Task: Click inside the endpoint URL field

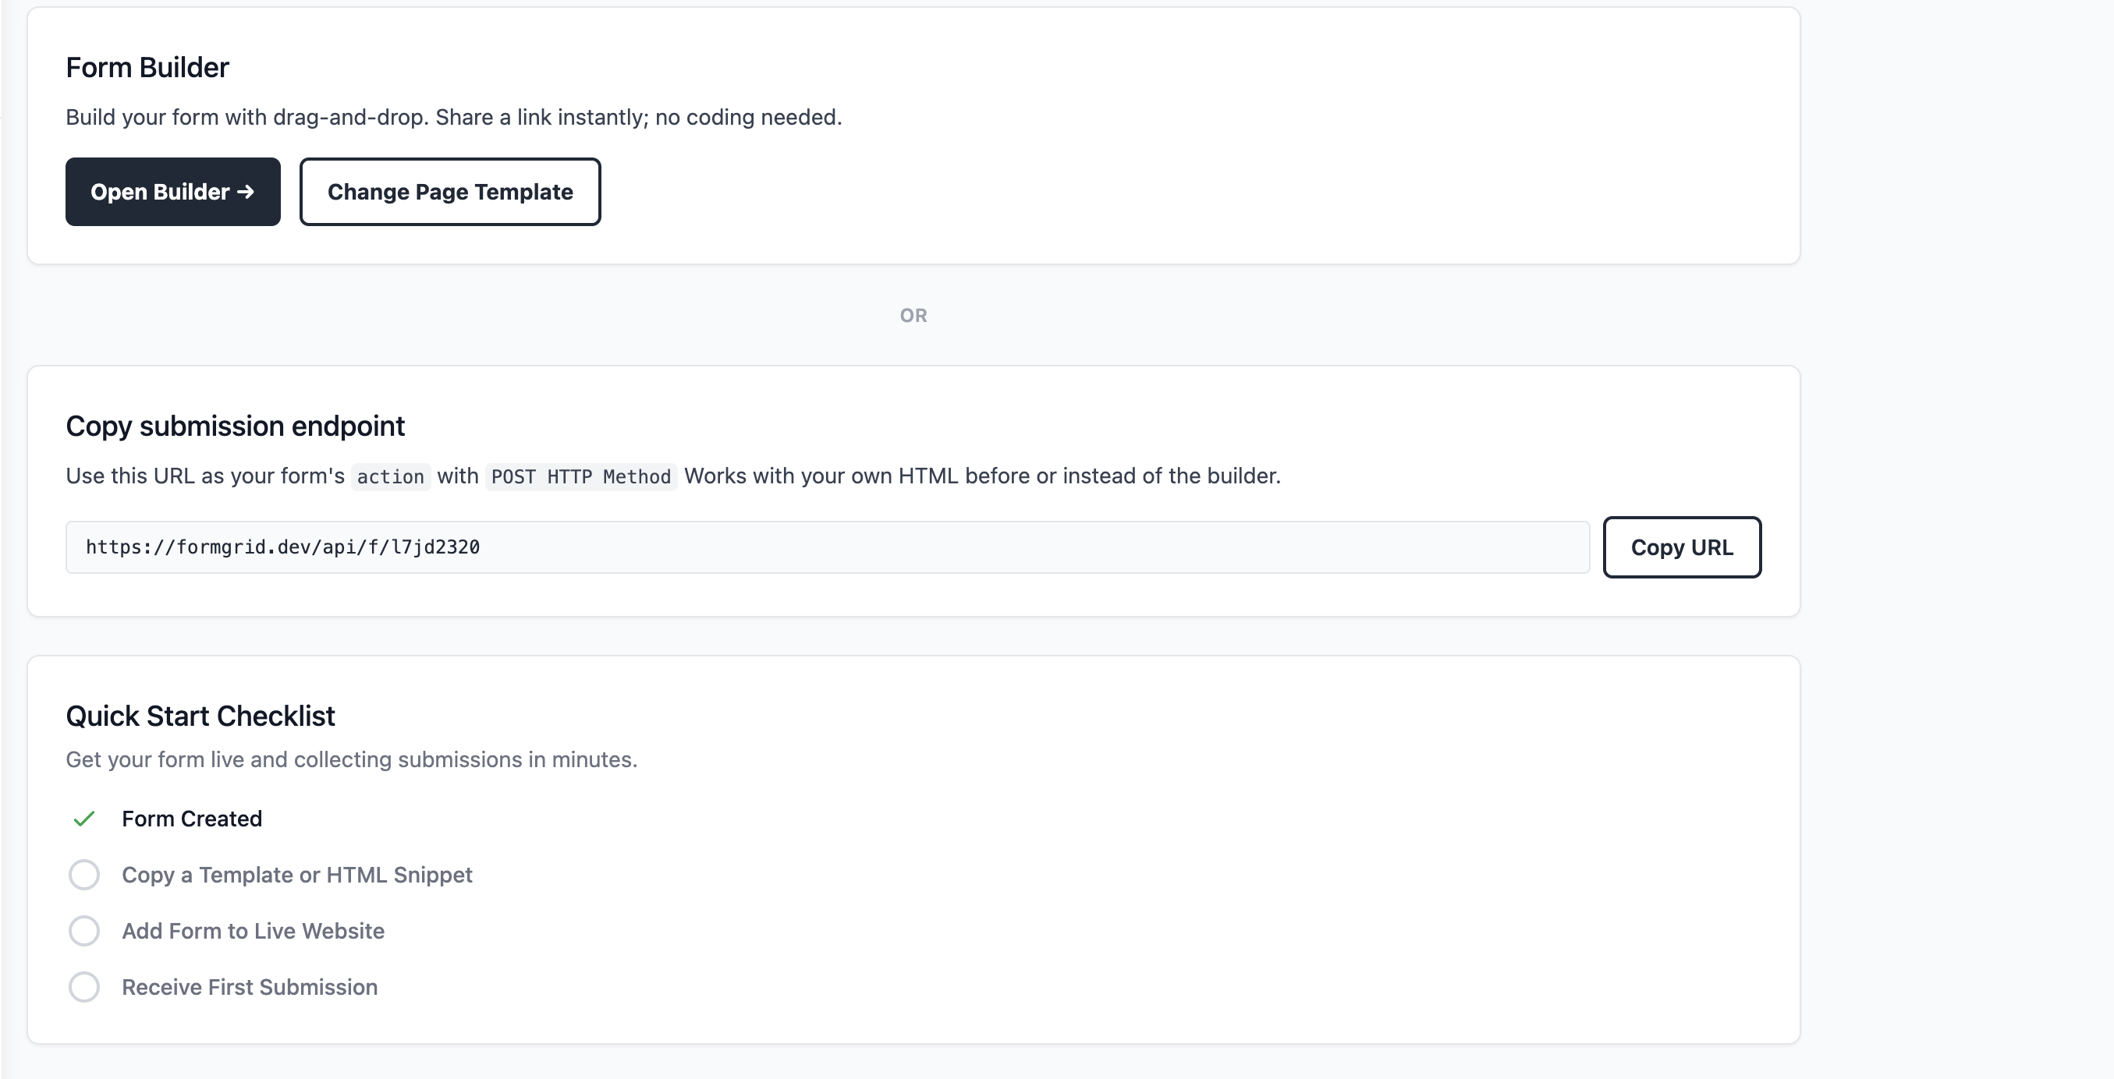Action: [x=821, y=547]
